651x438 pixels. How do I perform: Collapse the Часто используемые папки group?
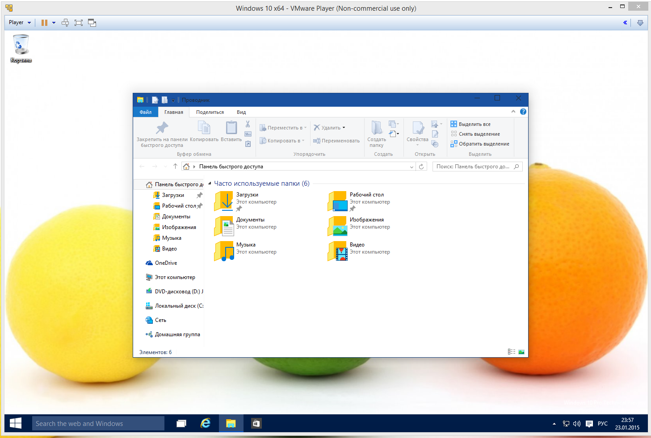pyautogui.click(x=210, y=184)
